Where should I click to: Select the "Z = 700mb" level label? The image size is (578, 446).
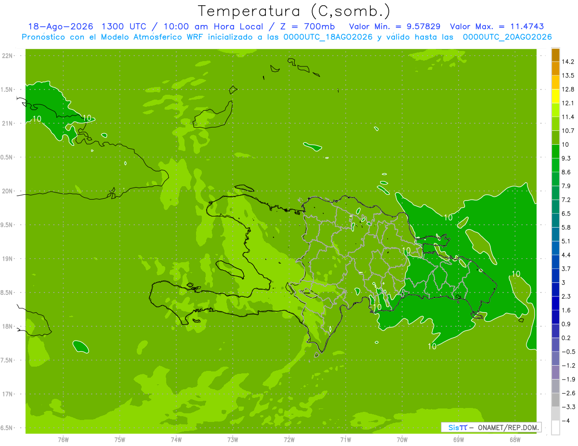[x=307, y=26]
